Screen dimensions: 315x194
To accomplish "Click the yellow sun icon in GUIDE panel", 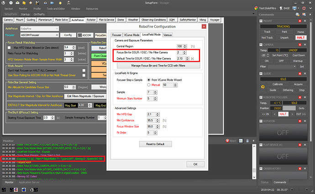I will tap(263, 87).
